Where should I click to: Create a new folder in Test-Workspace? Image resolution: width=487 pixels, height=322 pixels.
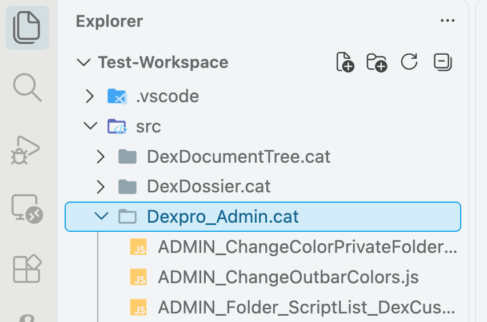[x=377, y=62]
